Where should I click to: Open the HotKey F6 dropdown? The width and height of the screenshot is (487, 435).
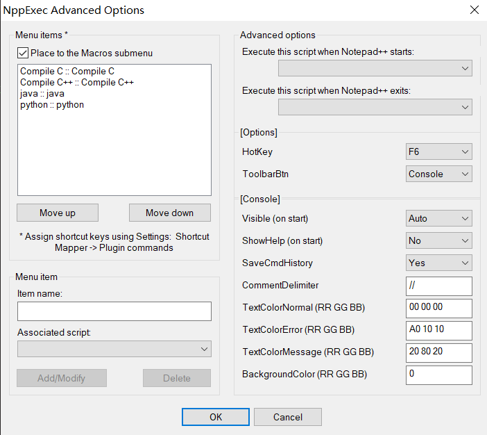pos(438,151)
